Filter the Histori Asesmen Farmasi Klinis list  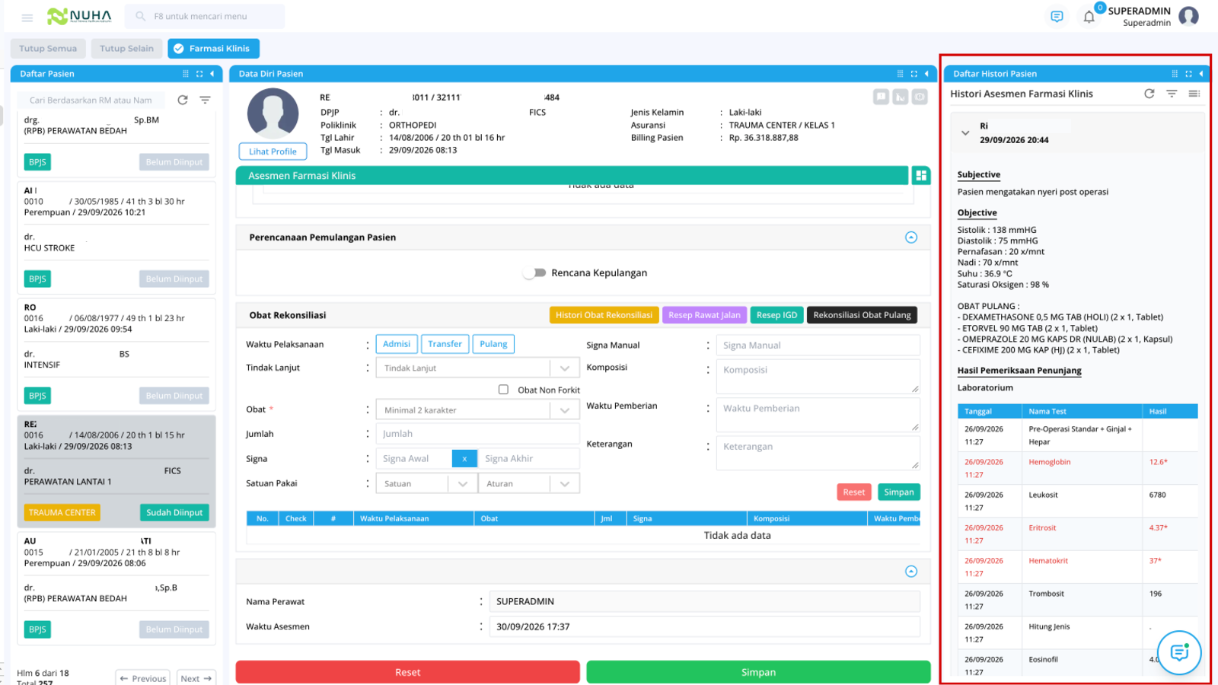pyautogui.click(x=1172, y=94)
